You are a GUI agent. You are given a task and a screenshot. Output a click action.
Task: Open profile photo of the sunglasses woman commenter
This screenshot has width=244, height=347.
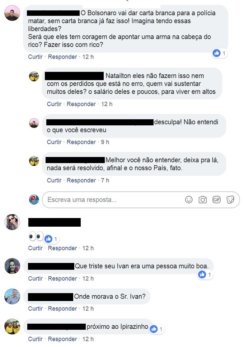(x=12, y=222)
